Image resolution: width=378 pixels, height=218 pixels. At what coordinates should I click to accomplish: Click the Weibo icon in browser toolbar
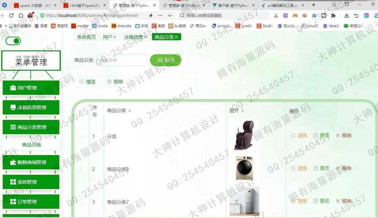click(304, 16)
